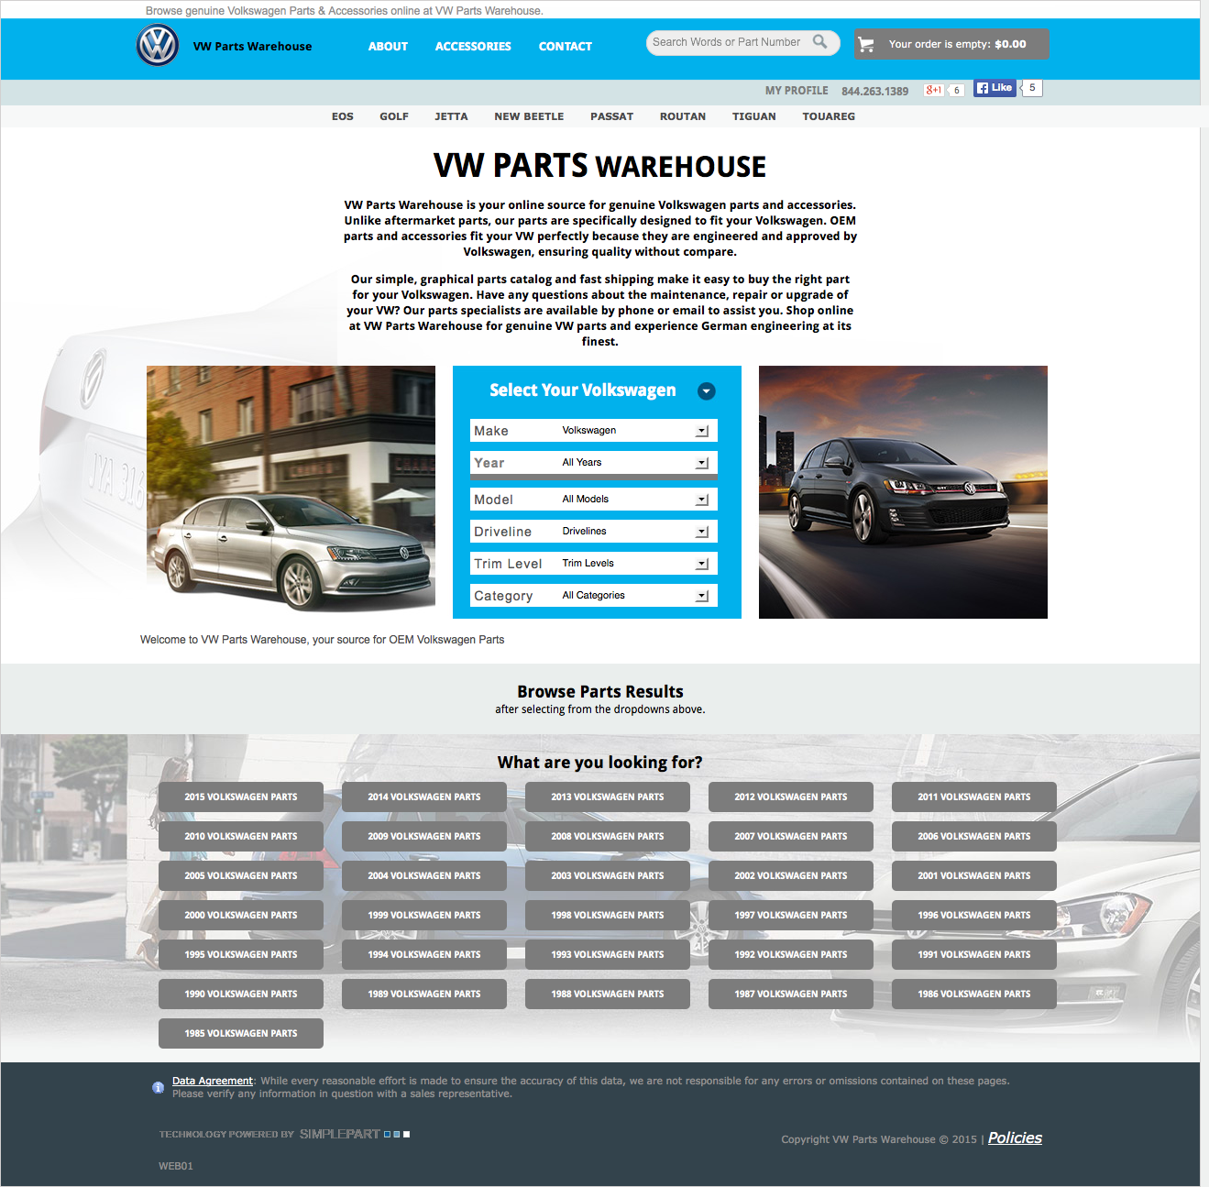Open the Driveline selector
Image resolution: width=1209 pixels, height=1187 pixels.
702,531
